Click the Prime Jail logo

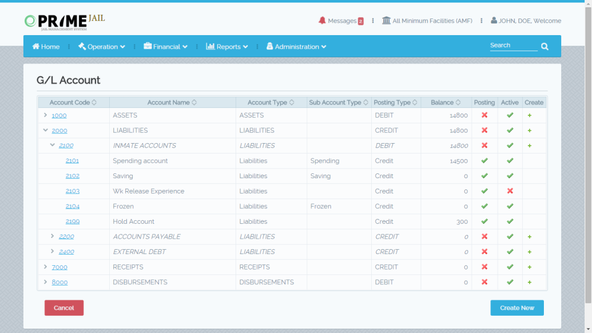point(65,22)
